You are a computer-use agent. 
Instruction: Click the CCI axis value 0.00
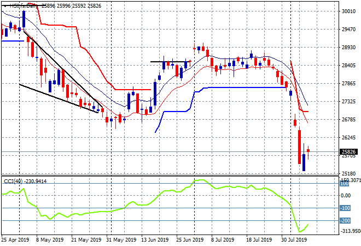pyautogui.click(x=346, y=196)
